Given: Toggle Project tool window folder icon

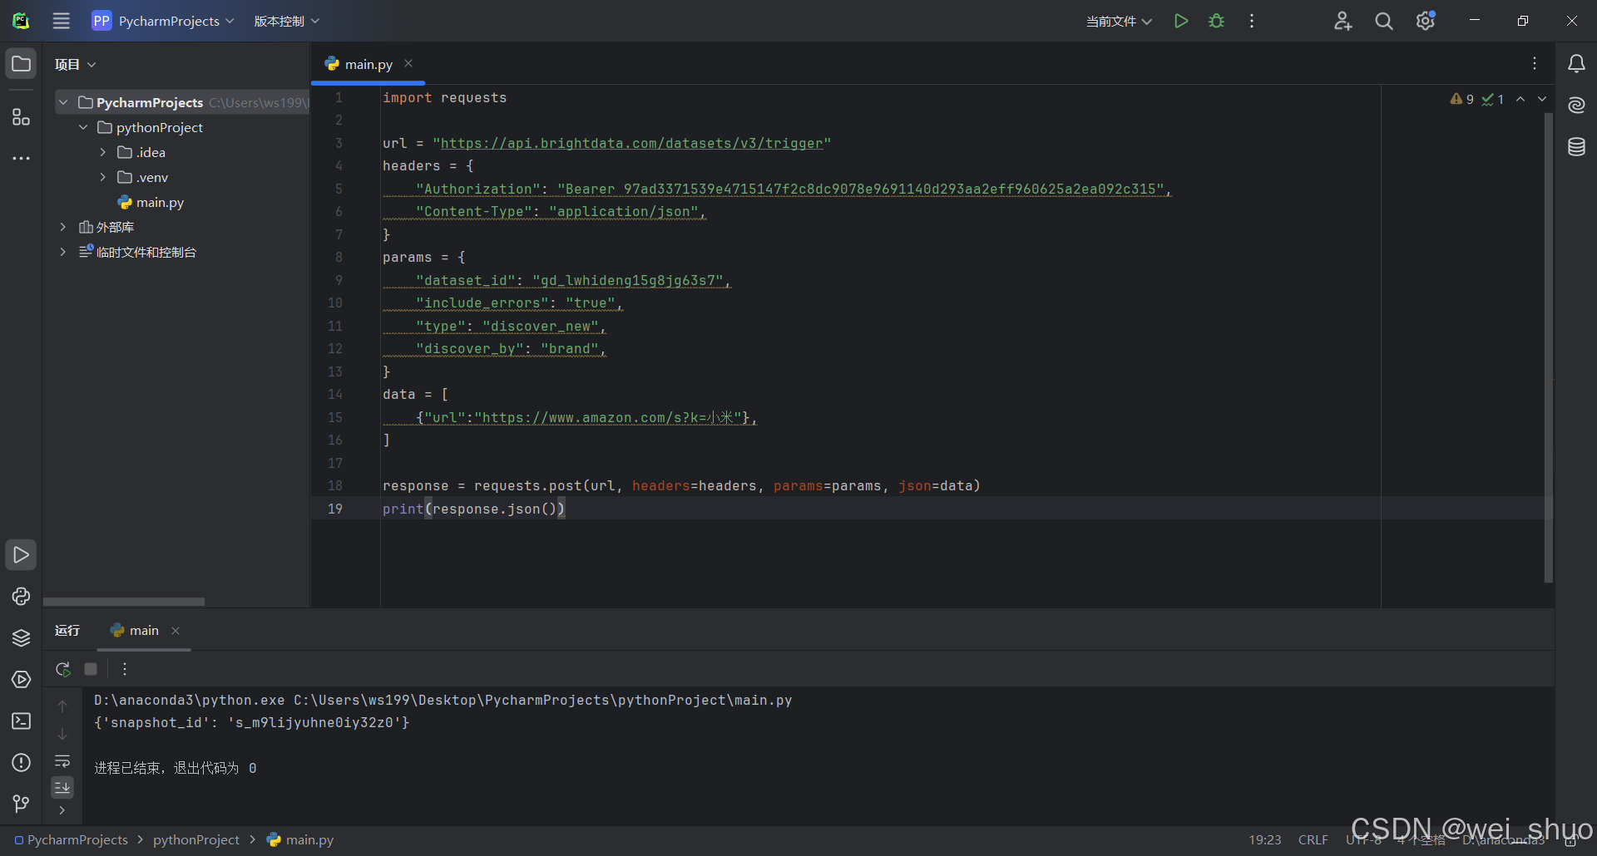Looking at the screenshot, I should point(21,64).
